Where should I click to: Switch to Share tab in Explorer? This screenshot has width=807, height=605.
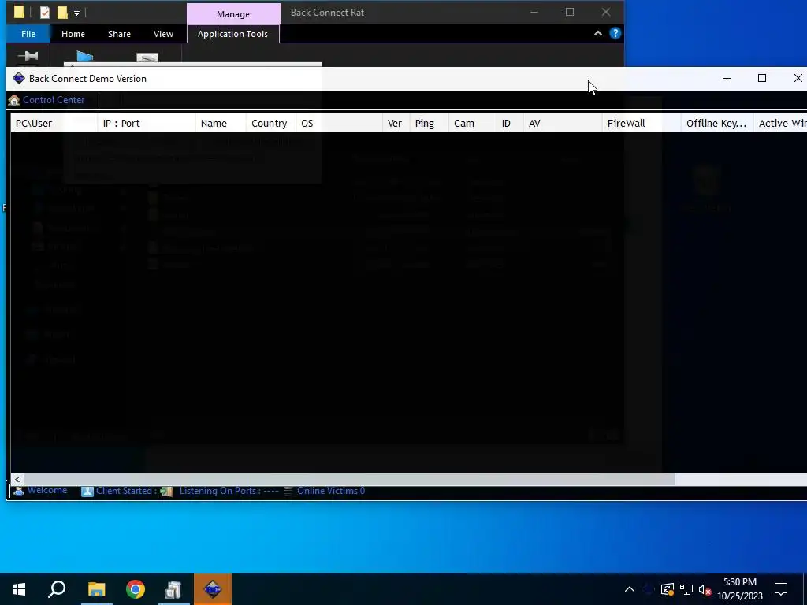click(120, 34)
